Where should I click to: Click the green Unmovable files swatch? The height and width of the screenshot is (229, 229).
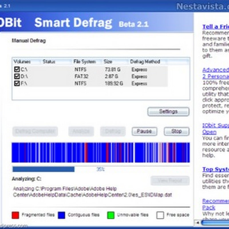click(x=110, y=215)
